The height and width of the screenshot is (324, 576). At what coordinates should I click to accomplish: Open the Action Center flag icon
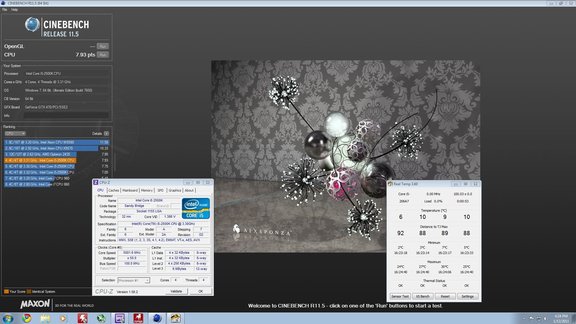pos(531,319)
